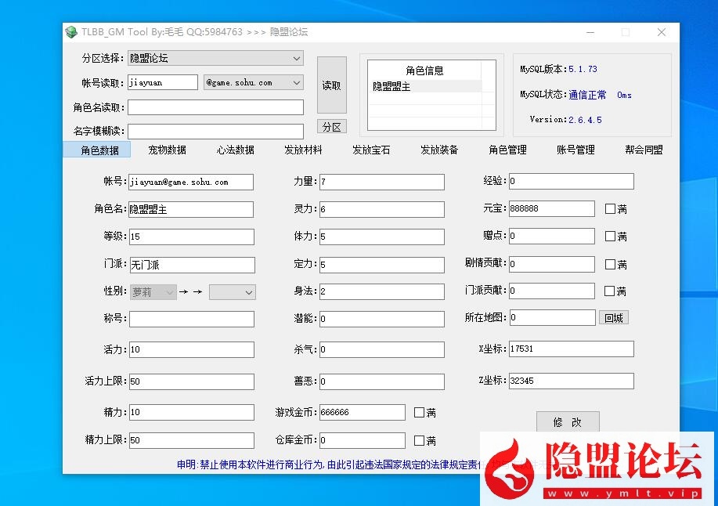Open the 发放宝石 tab
Viewport: 718px width, 506px height.
371,150
